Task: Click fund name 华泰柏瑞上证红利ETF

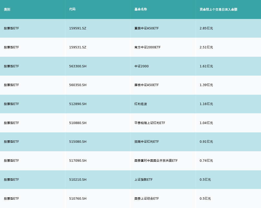Action: point(150,123)
